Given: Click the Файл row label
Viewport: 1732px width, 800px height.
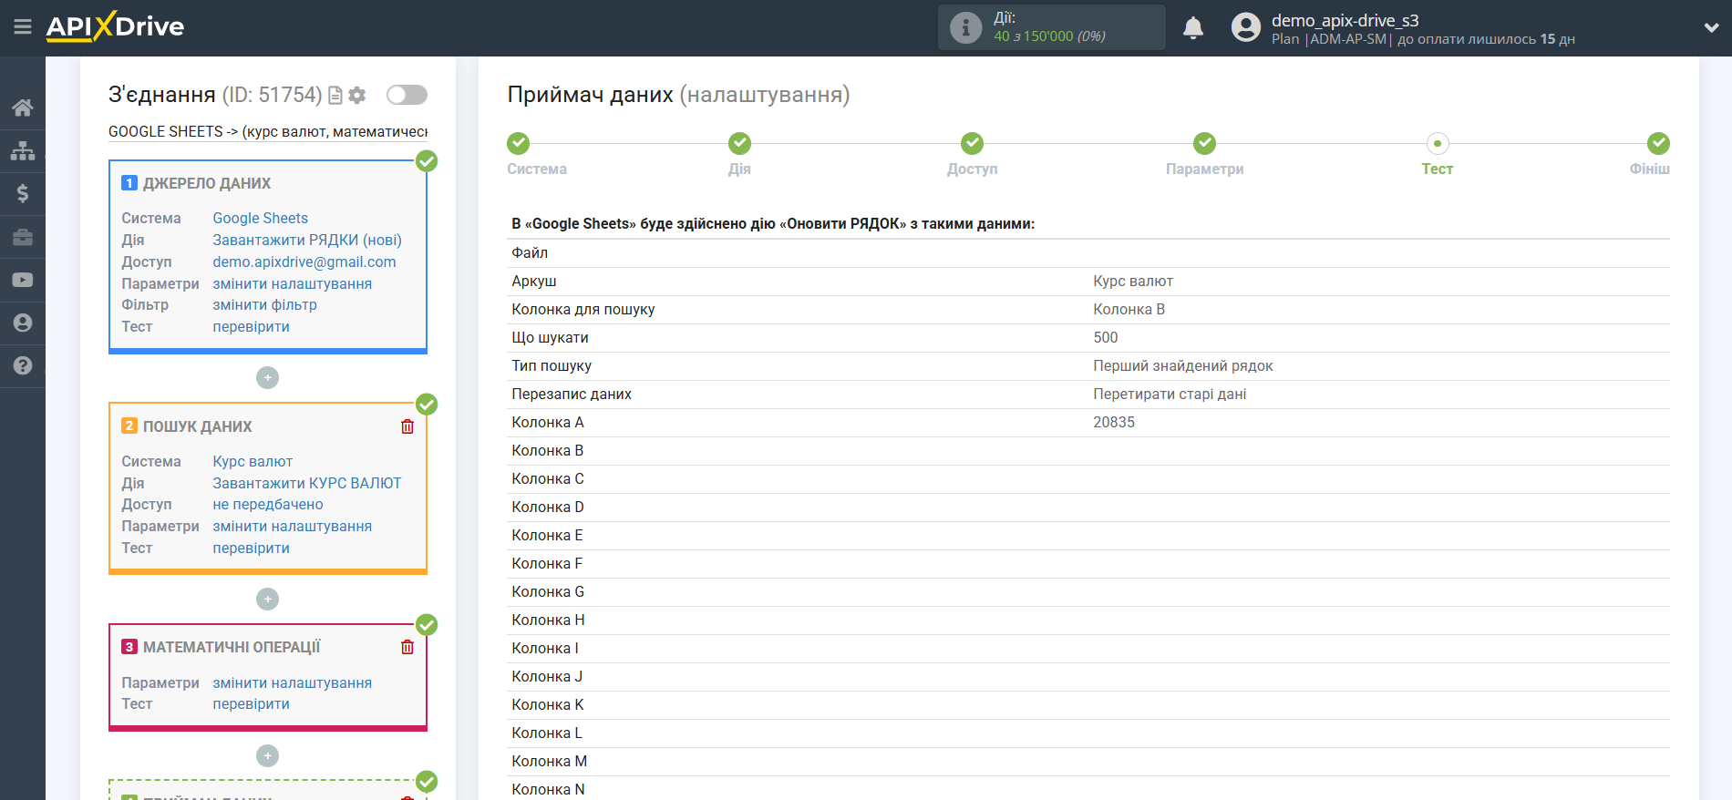Looking at the screenshot, I should click(530, 252).
